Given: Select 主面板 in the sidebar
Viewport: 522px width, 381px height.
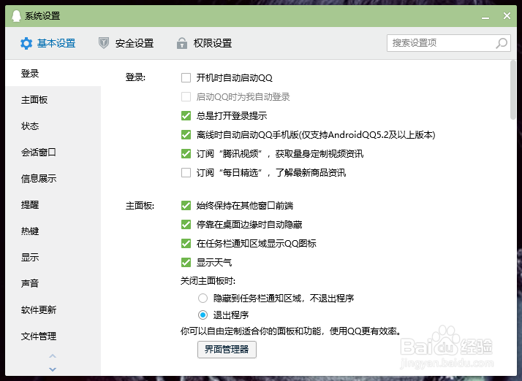Looking at the screenshot, I should (x=53, y=100).
